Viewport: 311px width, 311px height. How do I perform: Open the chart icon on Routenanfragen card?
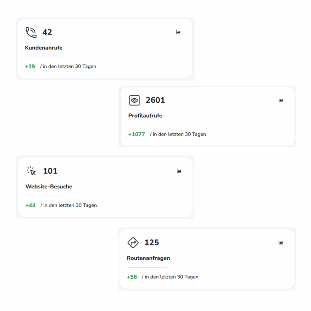[281, 242]
